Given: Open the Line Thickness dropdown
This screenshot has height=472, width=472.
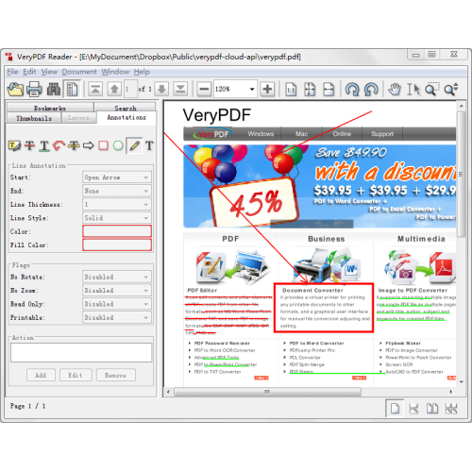Looking at the screenshot, I should [x=117, y=204].
